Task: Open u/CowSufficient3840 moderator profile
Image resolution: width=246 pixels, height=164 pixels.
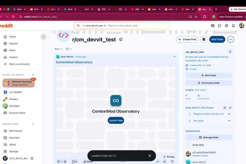Action: click(x=204, y=152)
